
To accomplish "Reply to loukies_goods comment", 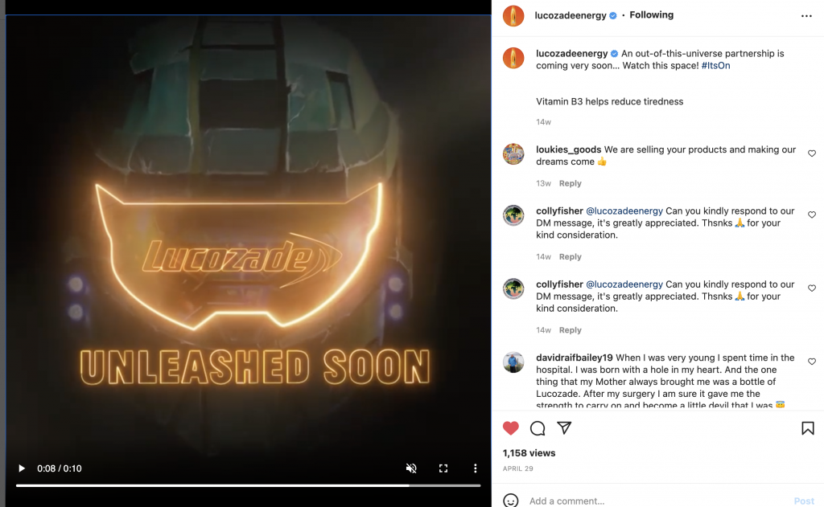I will 571,183.
